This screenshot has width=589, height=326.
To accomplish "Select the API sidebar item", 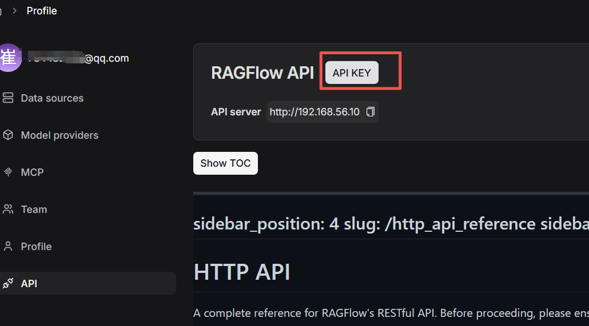I will coord(88,283).
